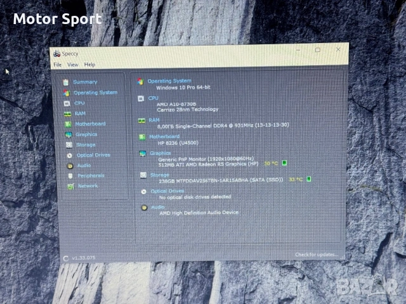Click the SSD temperature indicator icon
406x304 pixels.
(x=308, y=179)
